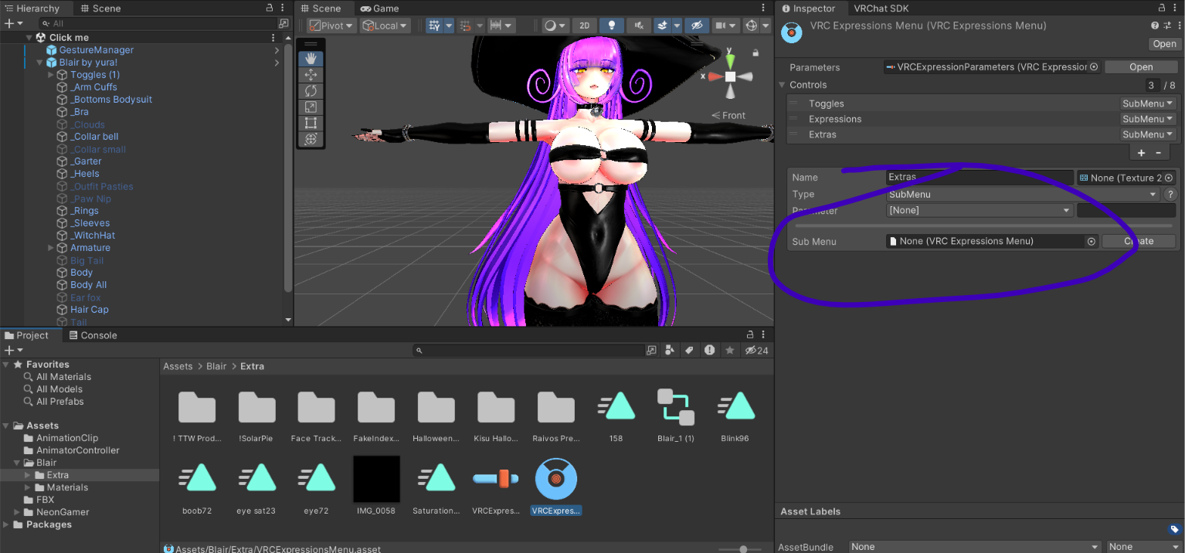Open SubMenu type dropdown for Toggles

point(1148,103)
